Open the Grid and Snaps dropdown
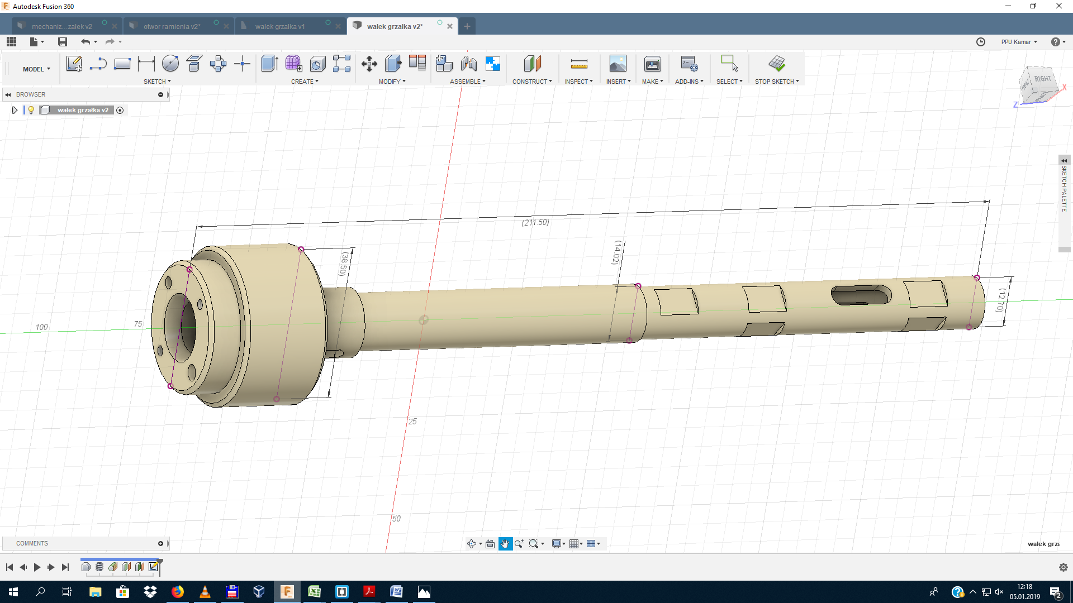The width and height of the screenshot is (1073, 603). pyautogui.click(x=576, y=544)
